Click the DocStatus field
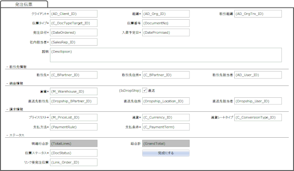294x171 pixels. click(74, 153)
